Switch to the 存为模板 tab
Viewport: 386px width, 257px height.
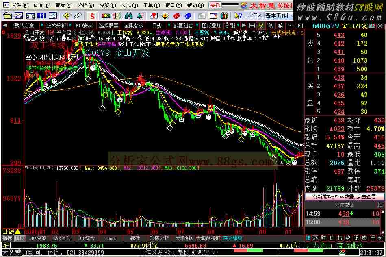click(x=233, y=238)
